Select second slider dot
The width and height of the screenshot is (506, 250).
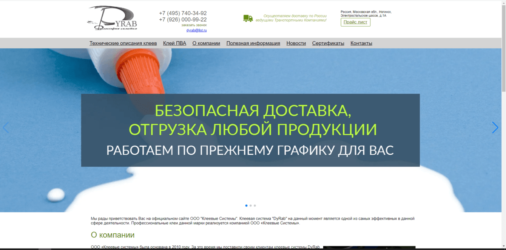(x=250, y=206)
